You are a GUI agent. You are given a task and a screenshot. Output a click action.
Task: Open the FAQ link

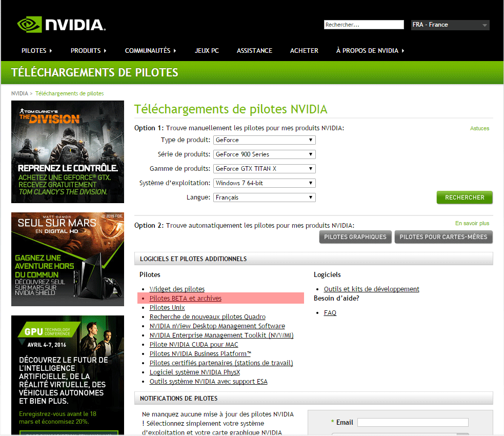click(x=330, y=313)
